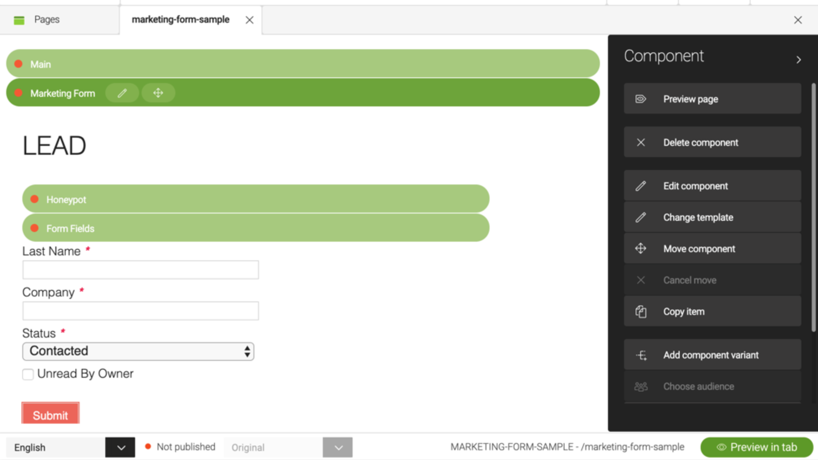The image size is (818, 460).
Task: Click the Move component crosshair icon
Action: click(639, 249)
